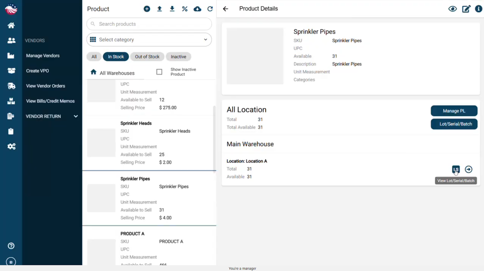Refresh the product list

210,9
